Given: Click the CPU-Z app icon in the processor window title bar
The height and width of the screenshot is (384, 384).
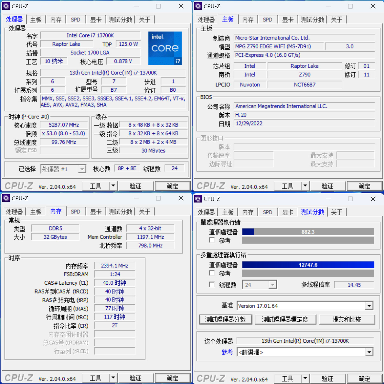Looking at the screenshot, I should point(6,6).
